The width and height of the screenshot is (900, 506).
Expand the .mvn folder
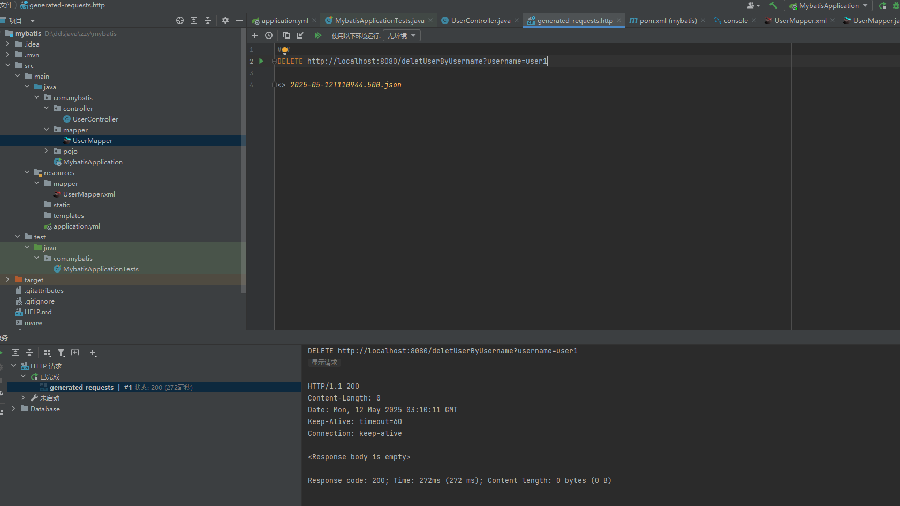(x=7, y=55)
